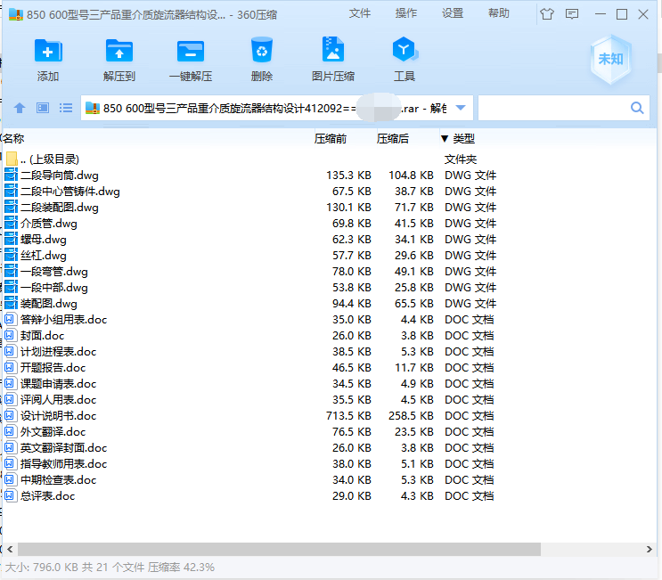Screen dimensions: 662x580
Task: Select the file 介质管.dwg
Action: coord(49,224)
